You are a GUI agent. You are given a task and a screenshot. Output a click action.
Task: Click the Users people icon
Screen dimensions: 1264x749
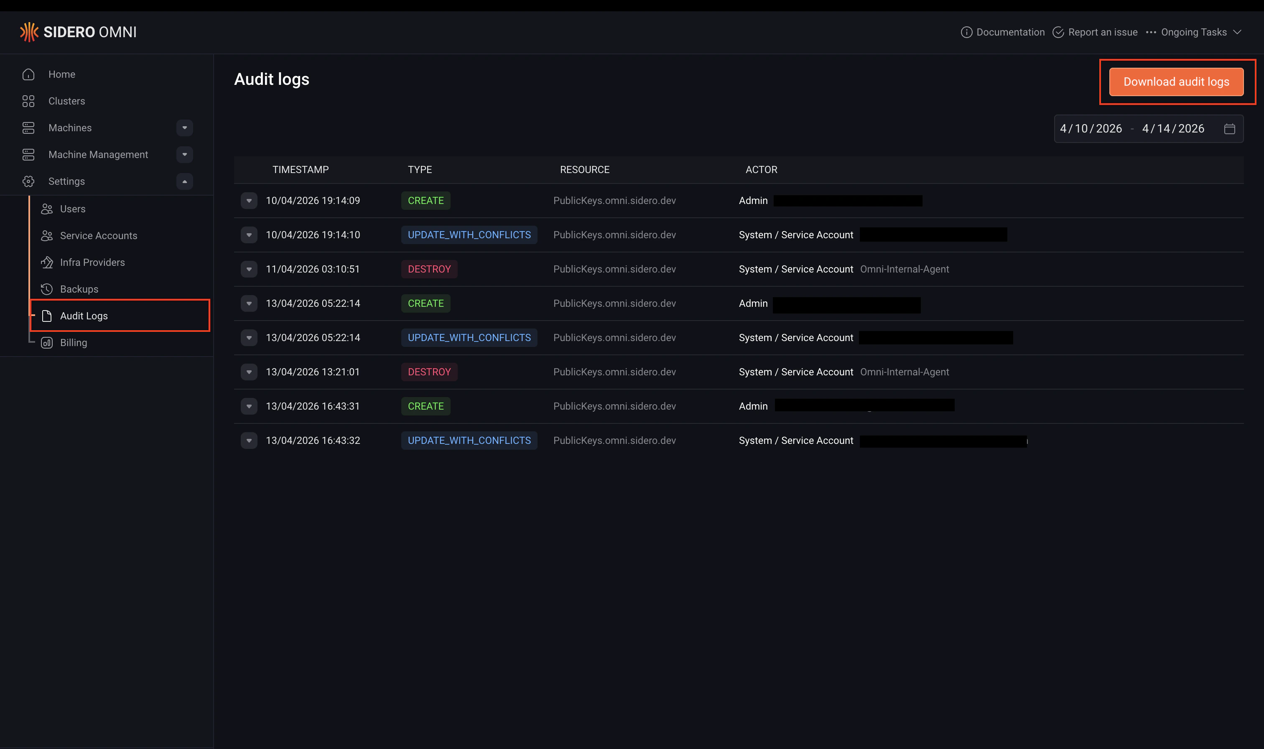47,209
